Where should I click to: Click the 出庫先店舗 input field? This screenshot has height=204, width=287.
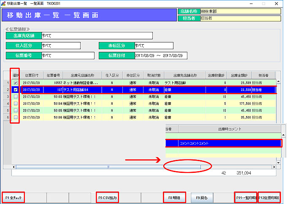(x=97, y=36)
